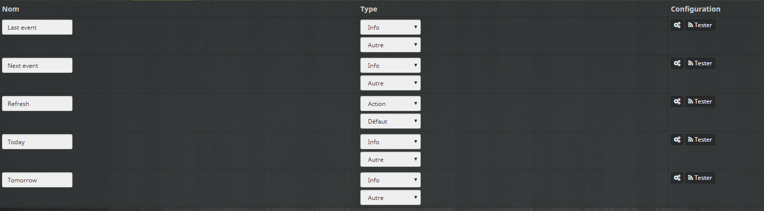The width and height of the screenshot is (764, 211).
Task: Open Autre subtype dropdown for Last event
Action: [x=390, y=45]
